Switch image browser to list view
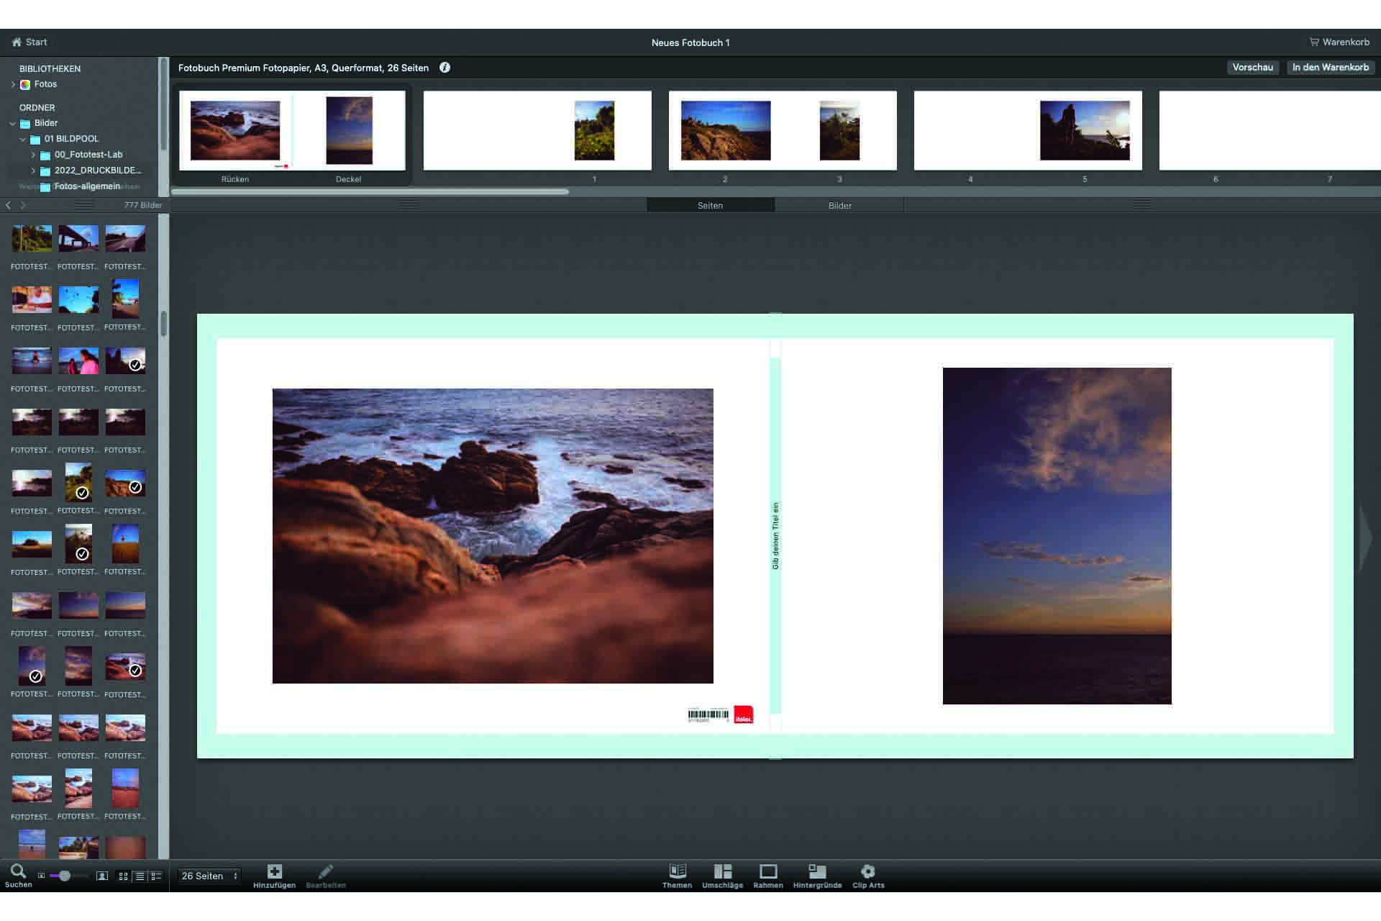The width and height of the screenshot is (1381, 921). coord(140,876)
